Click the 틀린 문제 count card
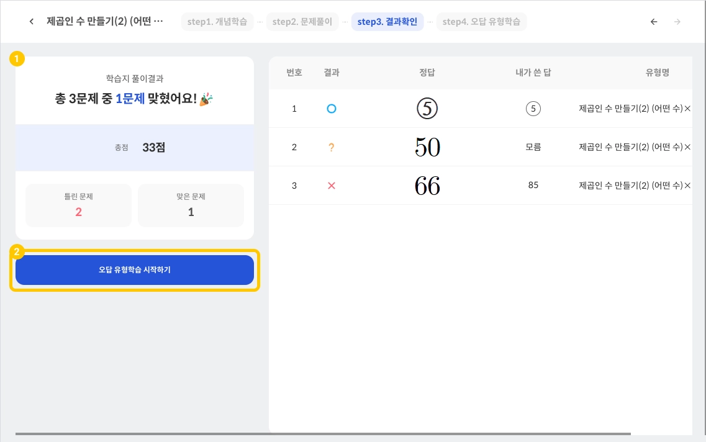 tap(78, 205)
